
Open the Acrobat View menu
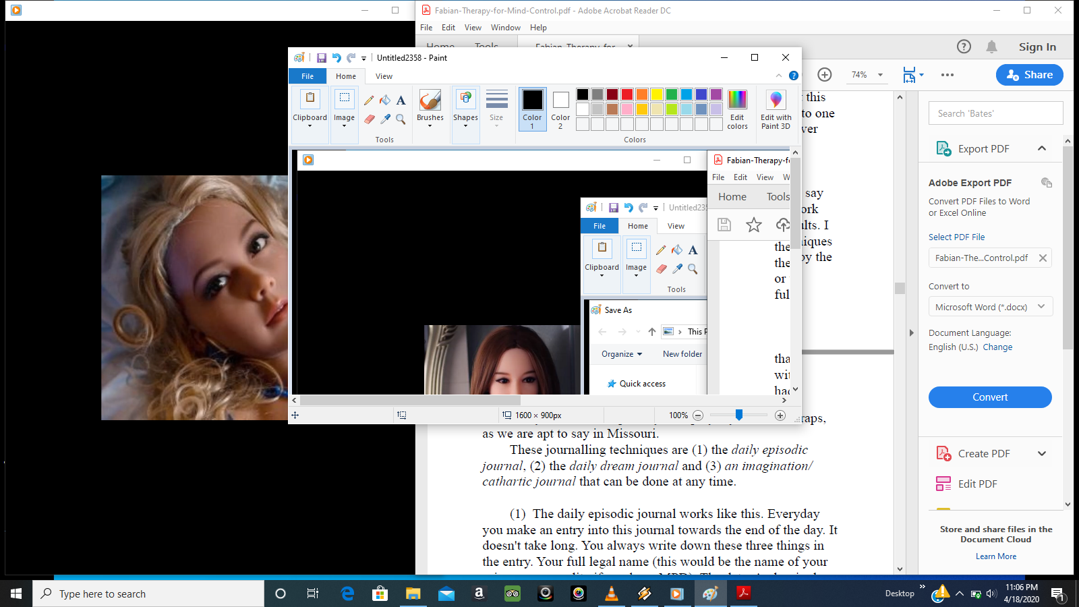pos(473,28)
